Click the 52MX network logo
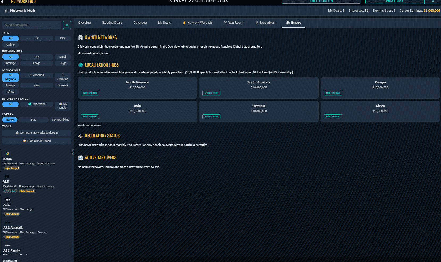Image resolution: width=441 pixels, height=262 pixels. [8, 154]
